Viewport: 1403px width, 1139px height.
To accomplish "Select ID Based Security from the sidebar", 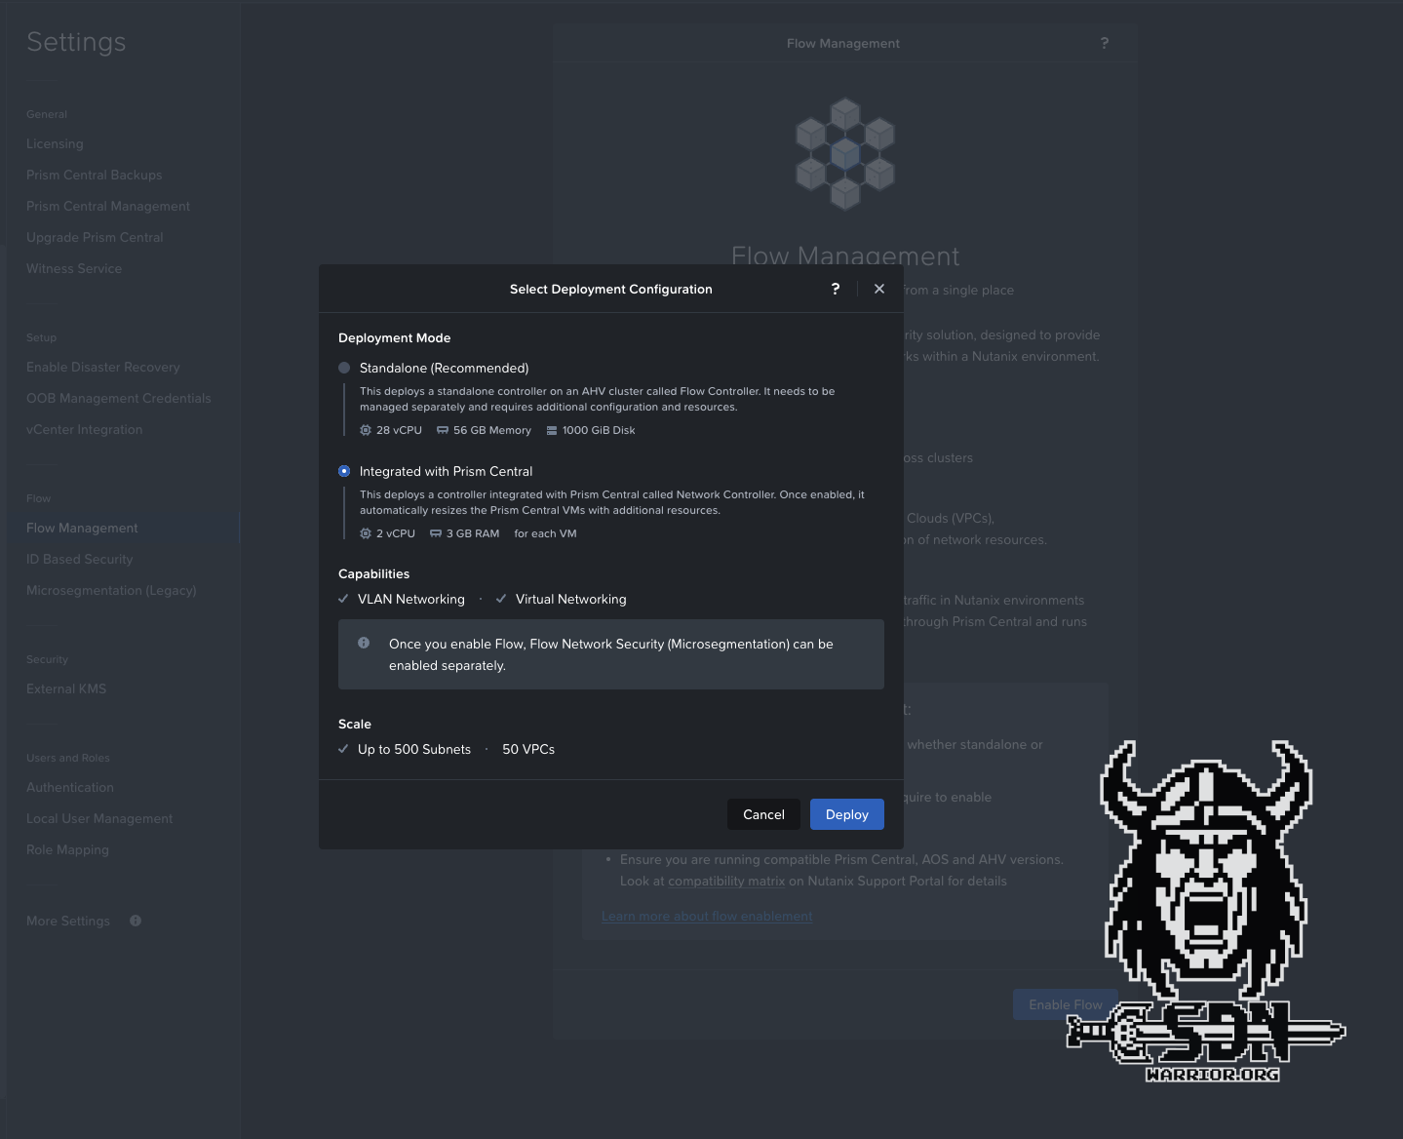I will point(79,559).
